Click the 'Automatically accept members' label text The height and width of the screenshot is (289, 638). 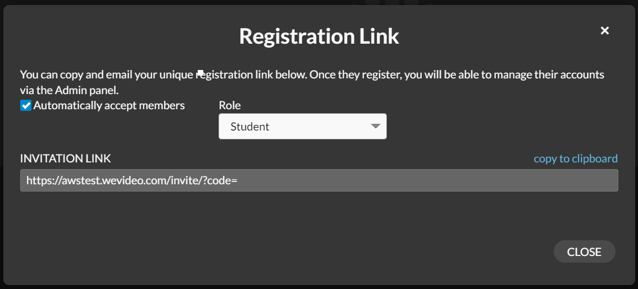tap(109, 105)
